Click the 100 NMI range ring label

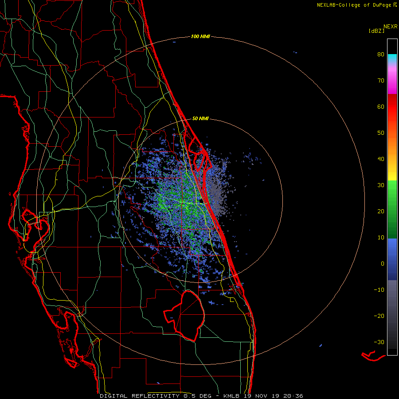pyautogui.click(x=200, y=37)
